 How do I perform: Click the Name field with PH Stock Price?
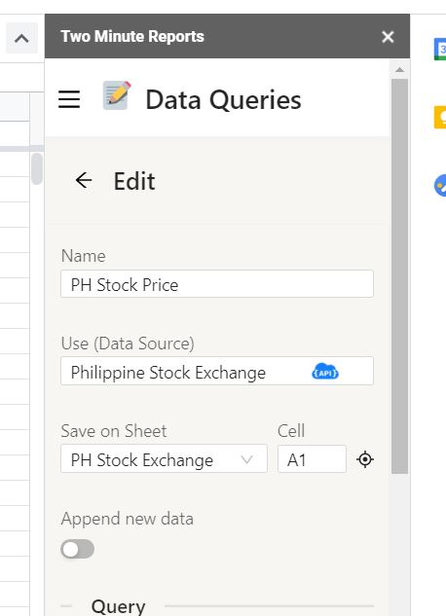217,283
